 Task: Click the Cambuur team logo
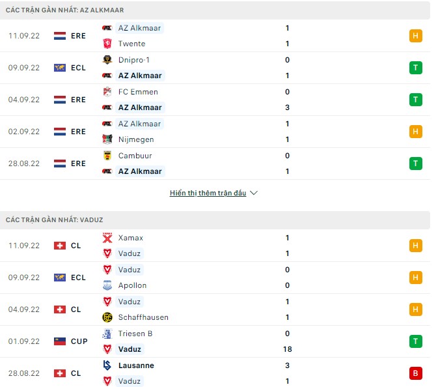click(107, 156)
